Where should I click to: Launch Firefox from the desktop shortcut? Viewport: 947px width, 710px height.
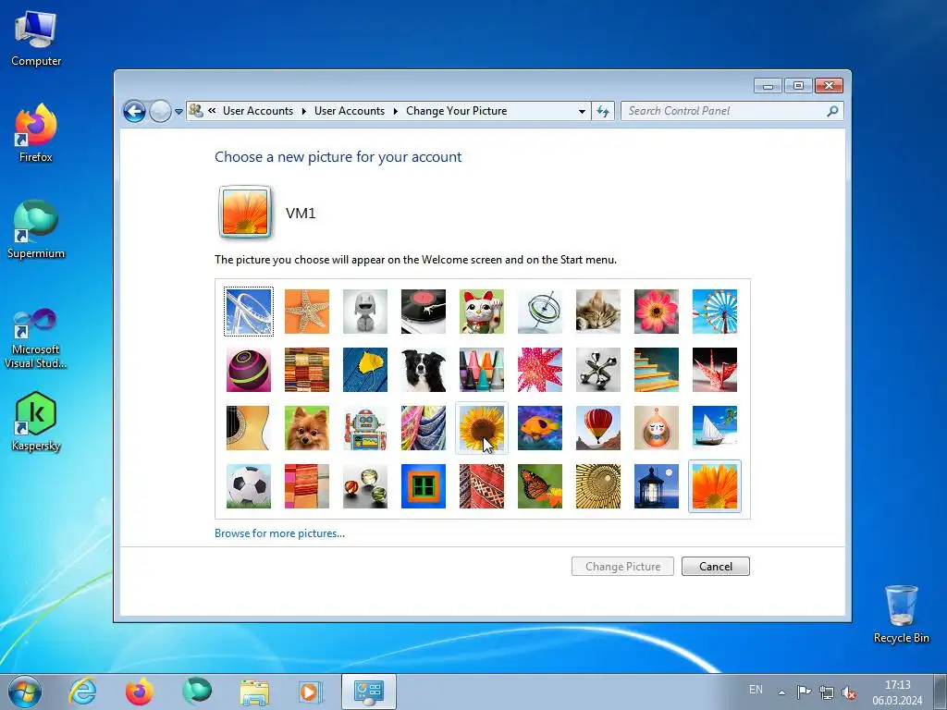[x=36, y=133]
